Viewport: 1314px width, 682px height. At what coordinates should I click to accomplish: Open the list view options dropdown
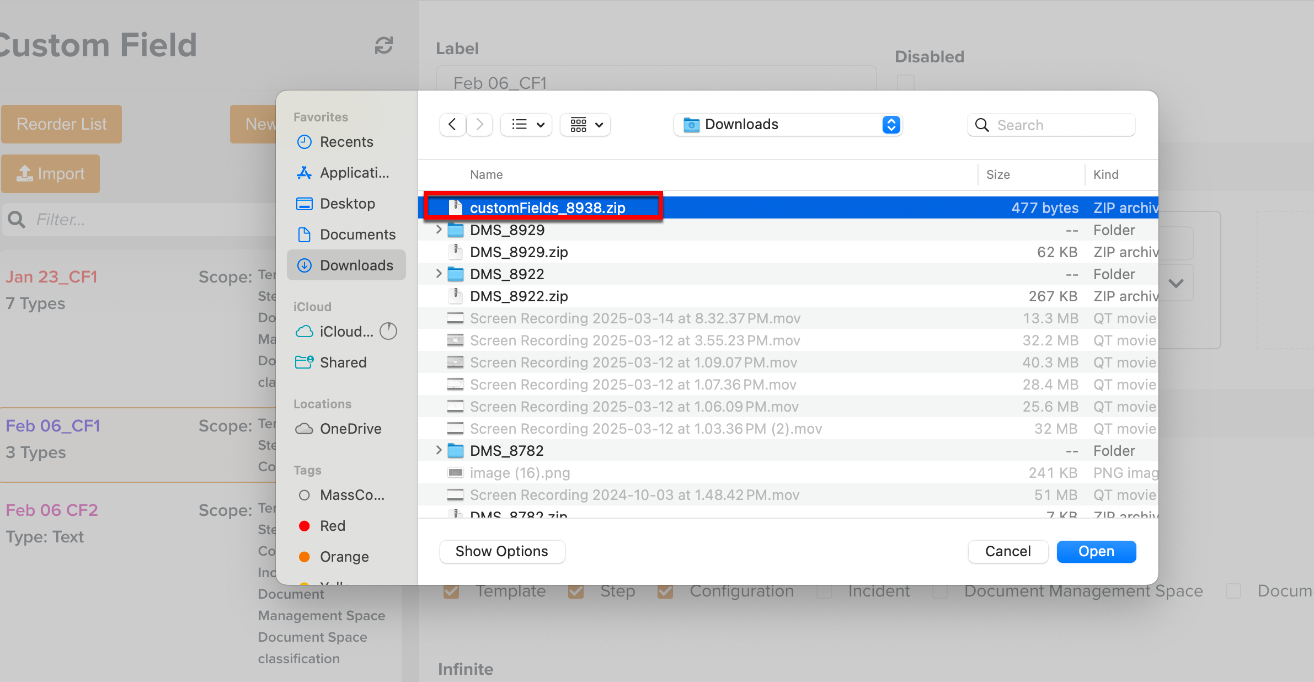click(525, 125)
